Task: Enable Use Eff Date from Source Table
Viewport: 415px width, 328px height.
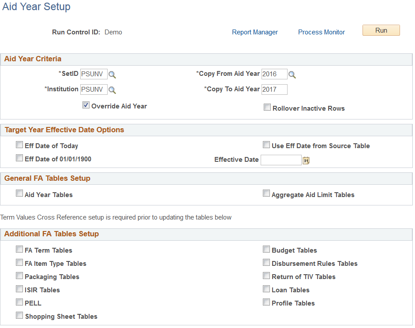Action: (x=266, y=145)
